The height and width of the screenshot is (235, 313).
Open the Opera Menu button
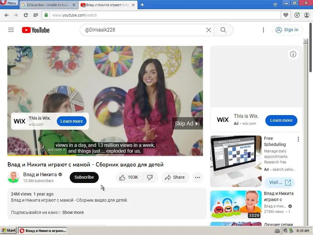click(9, 3)
